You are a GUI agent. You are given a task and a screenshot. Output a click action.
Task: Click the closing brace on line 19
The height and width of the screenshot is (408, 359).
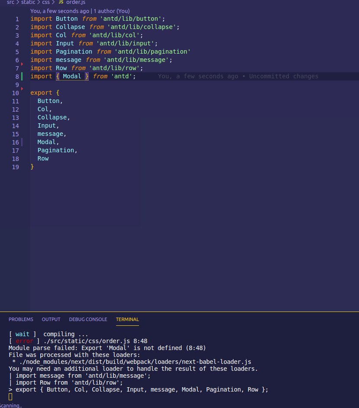click(x=32, y=167)
